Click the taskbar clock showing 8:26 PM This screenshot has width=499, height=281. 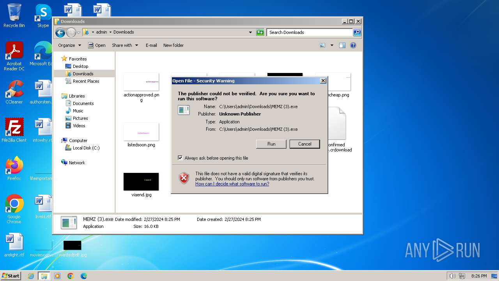coord(479,276)
